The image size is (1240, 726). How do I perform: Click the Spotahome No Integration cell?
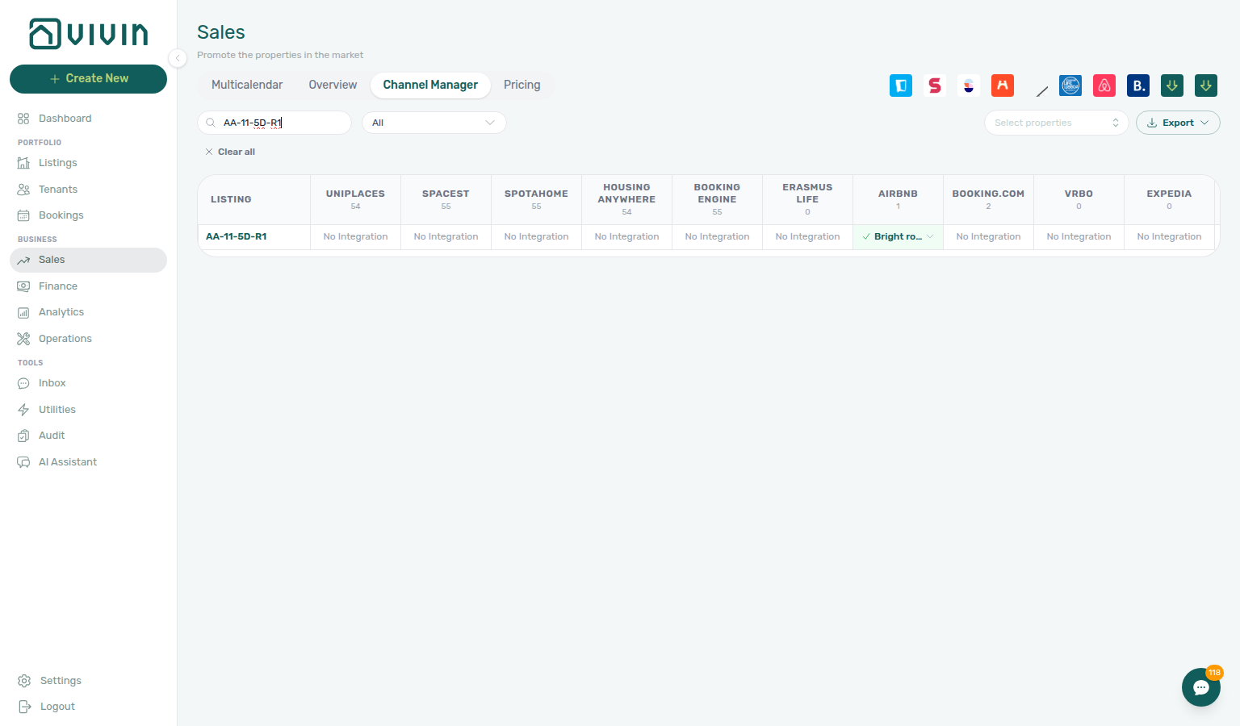(x=537, y=237)
